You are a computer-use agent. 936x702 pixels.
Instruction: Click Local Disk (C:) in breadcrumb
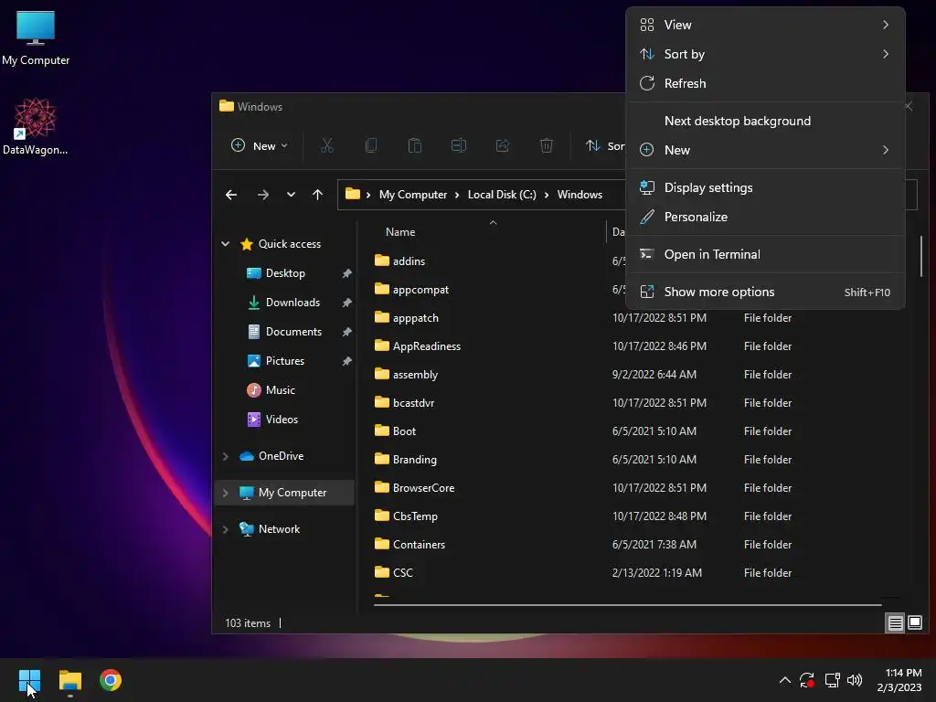click(x=502, y=195)
